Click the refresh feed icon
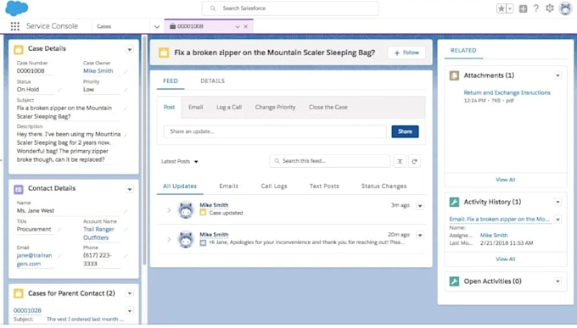Screen dimensions: 577x328 tap(414, 161)
